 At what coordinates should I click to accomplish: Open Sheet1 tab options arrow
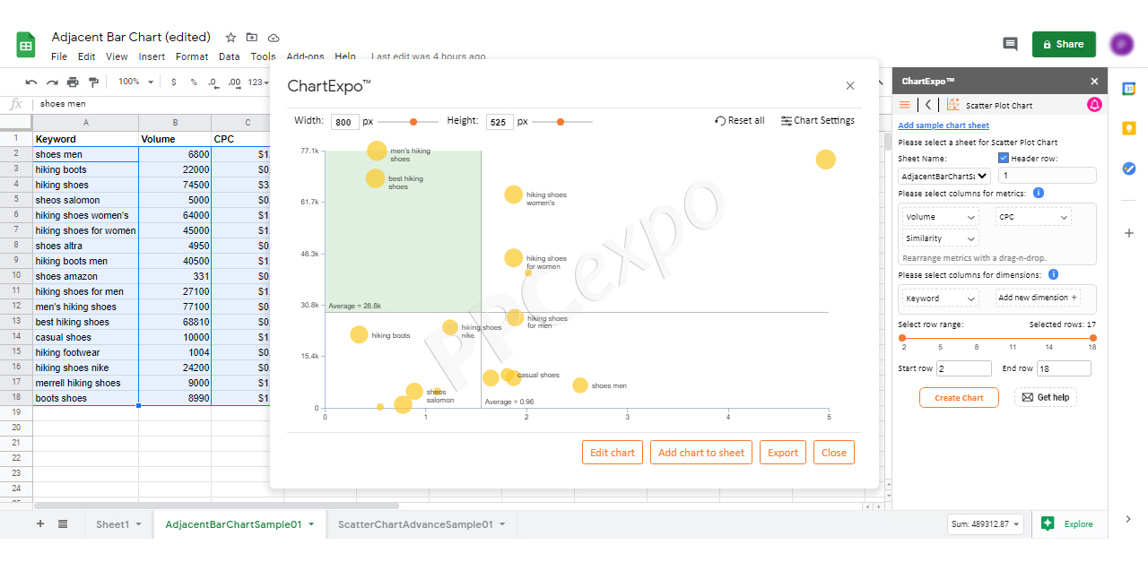click(x=139, y=524)
